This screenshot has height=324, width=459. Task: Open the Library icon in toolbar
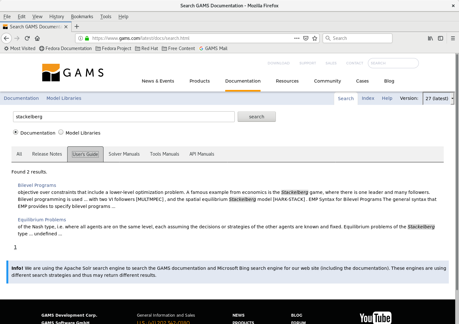(430, 38)
